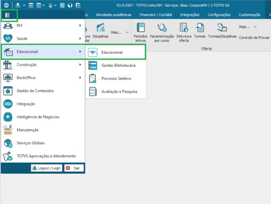271x204 pixels.
Task: Select Avaliação e Pesquisa menu entry
Action: tap(116, 91)
